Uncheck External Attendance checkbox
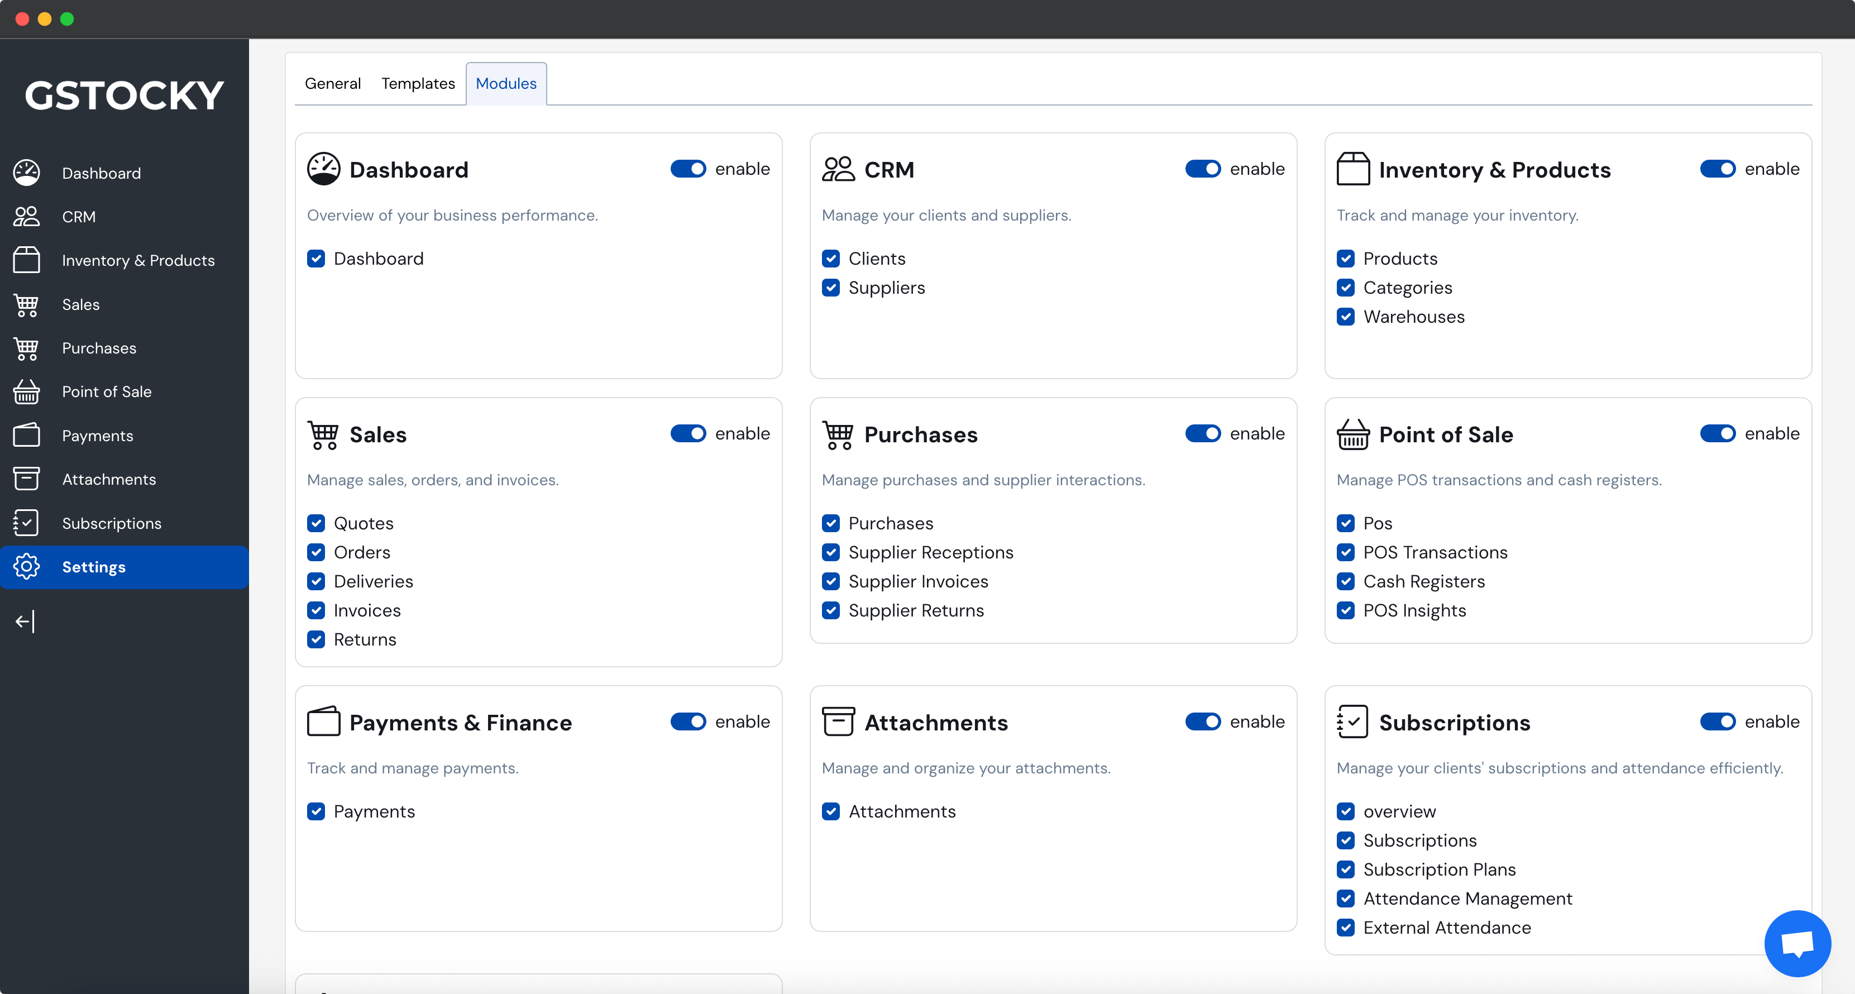1855x994 pixels. point(1345,928)
